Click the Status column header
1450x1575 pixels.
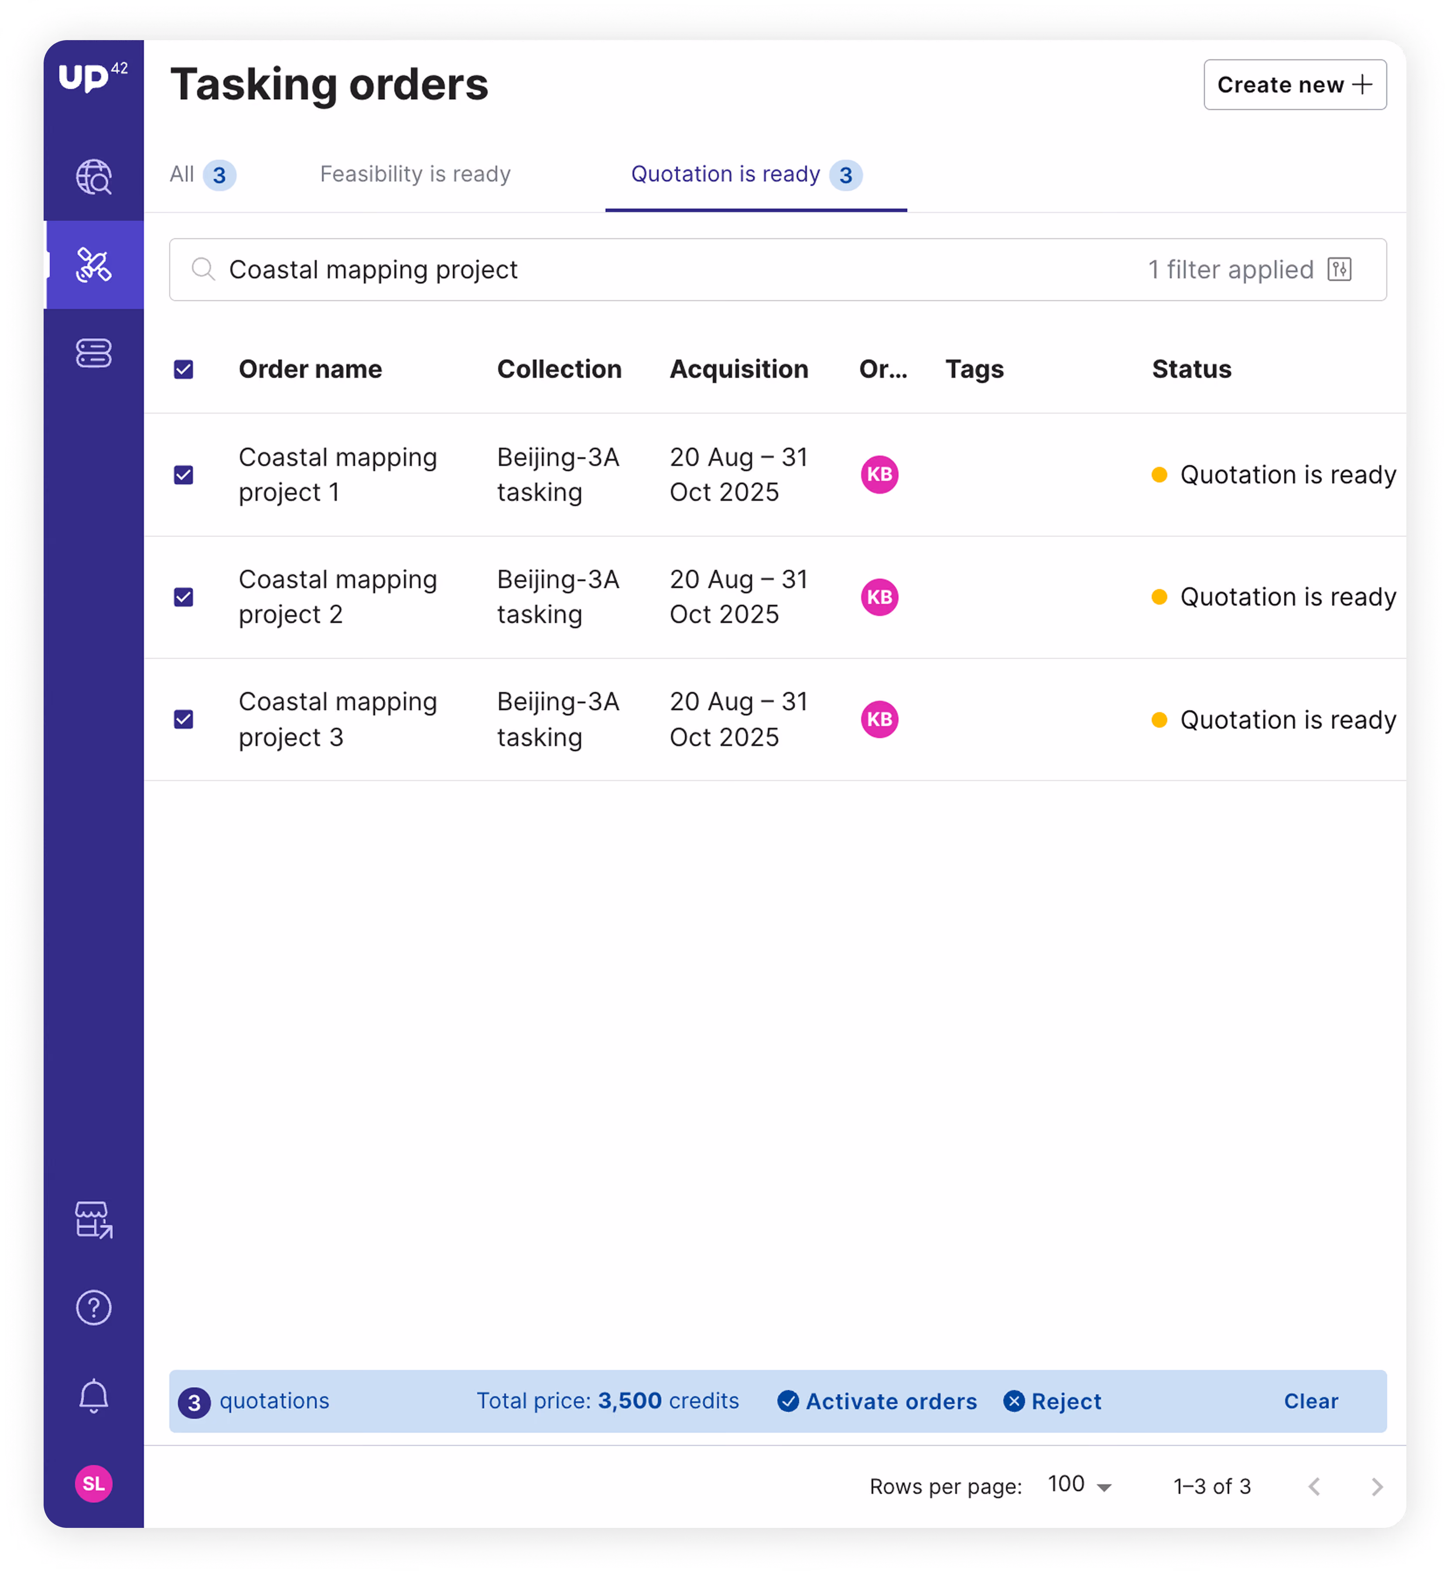pos(1192,370)
